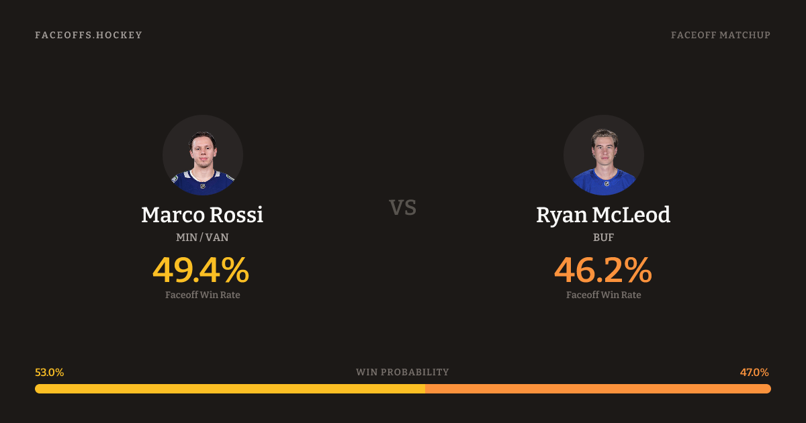Click Faceoff Win Rate caption under McLeod
This screenshot has width=806, height=423.
pyautogui.click(x=603, y=295)
